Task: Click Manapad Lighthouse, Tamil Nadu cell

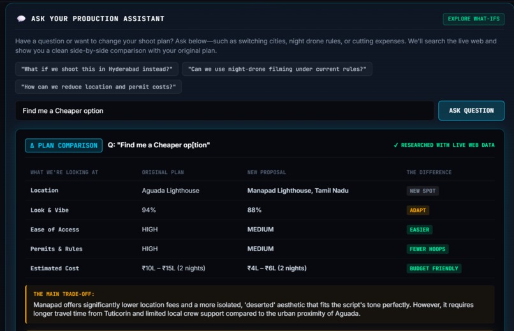Action: (x=298, y=191)
